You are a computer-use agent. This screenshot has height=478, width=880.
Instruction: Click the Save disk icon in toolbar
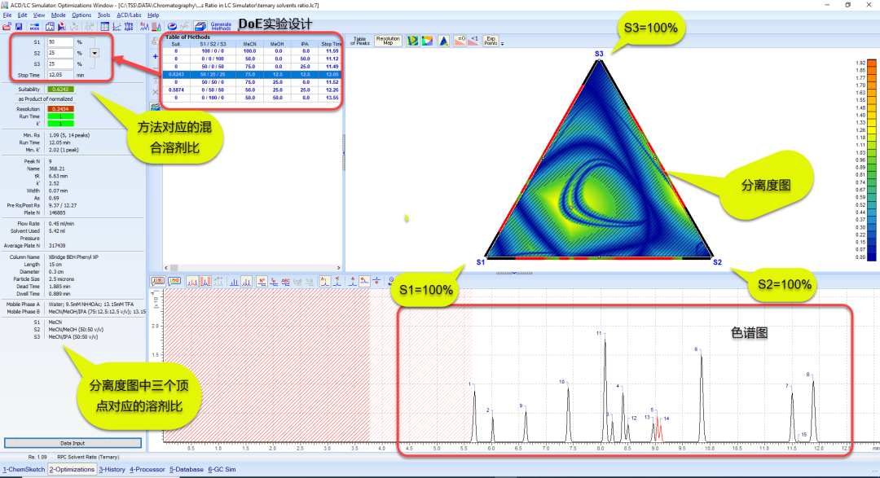click(x=20, y=27)
